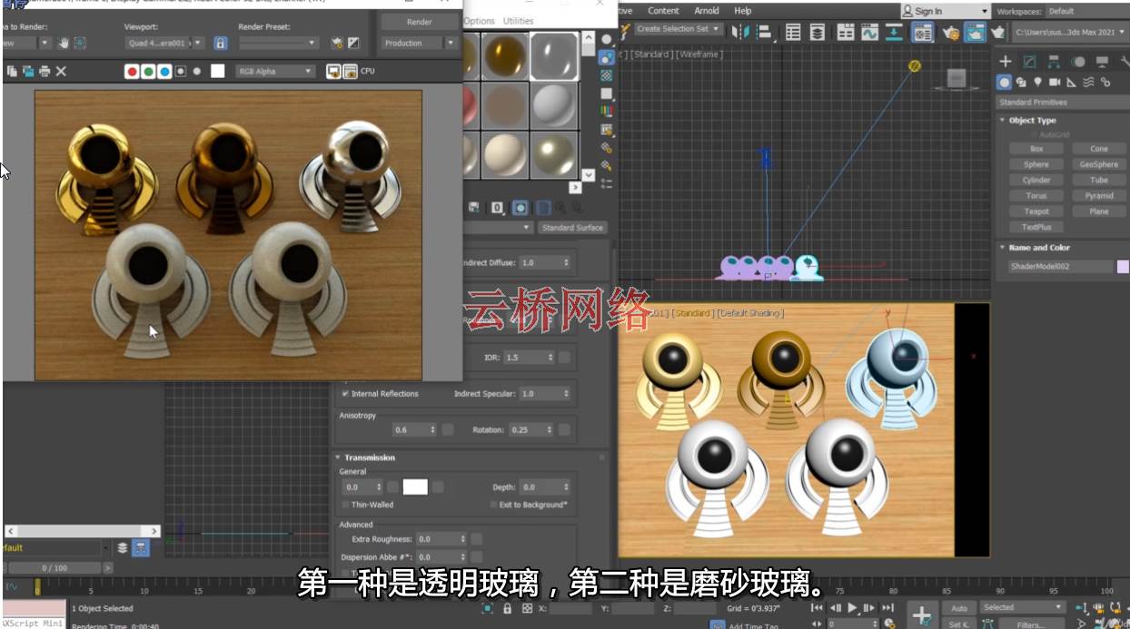Click the Anisotropy 0.6 value field
1130x629 pixels.
pyautogui.click(x=410, y=429)
